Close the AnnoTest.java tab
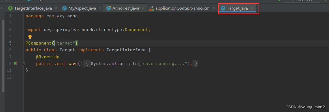Viewport: 329px width, 112px height. pyautogui.click(x=143, y=8)
